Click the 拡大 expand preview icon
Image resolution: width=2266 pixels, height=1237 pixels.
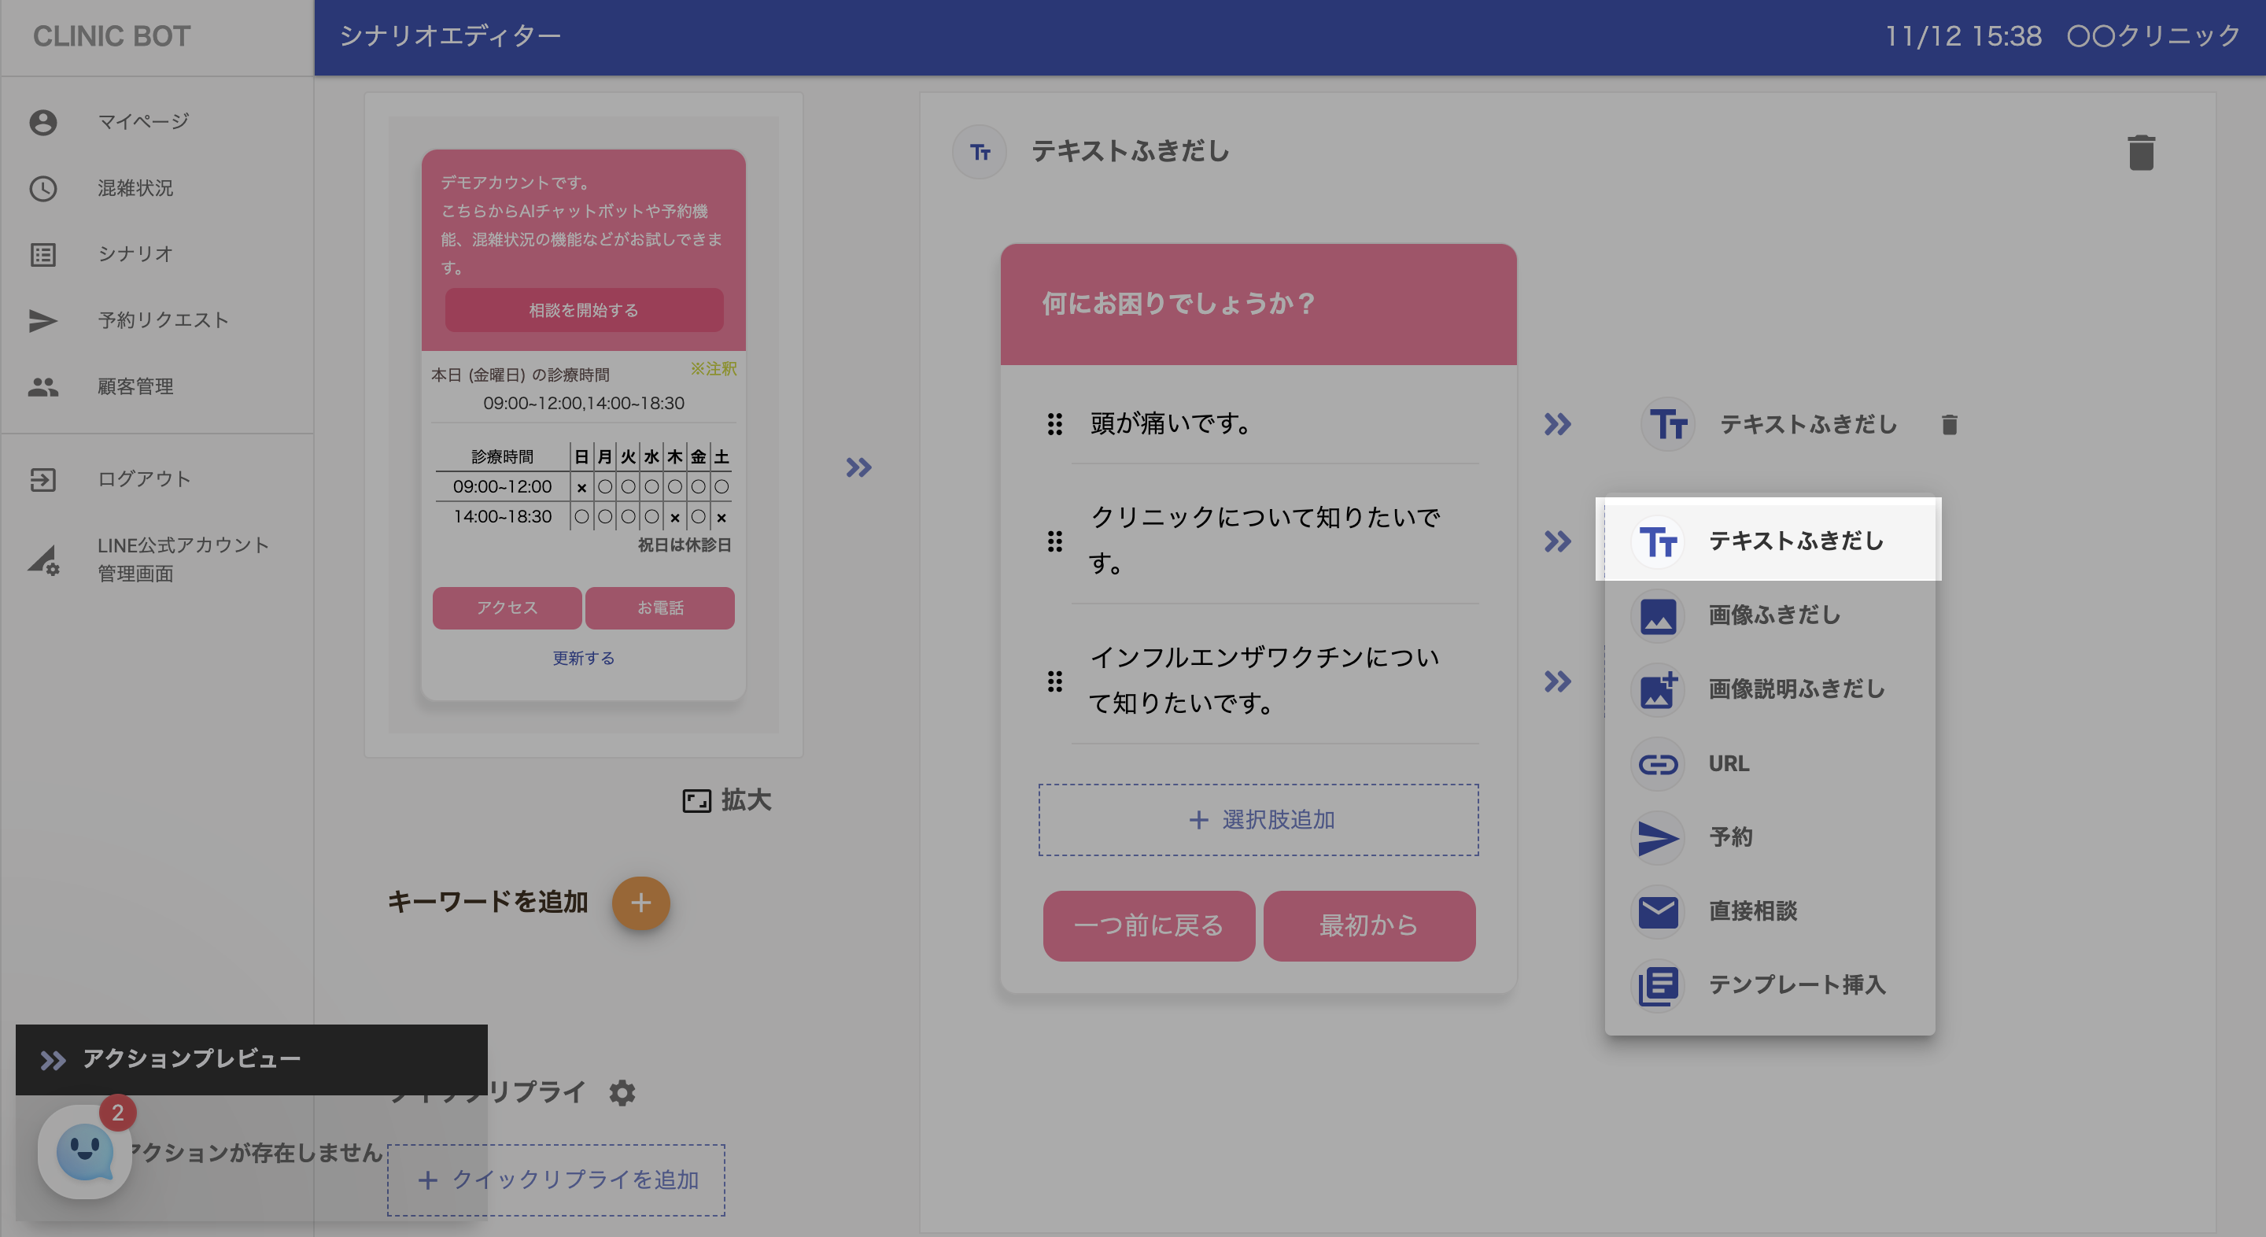[x=696, y=799]
